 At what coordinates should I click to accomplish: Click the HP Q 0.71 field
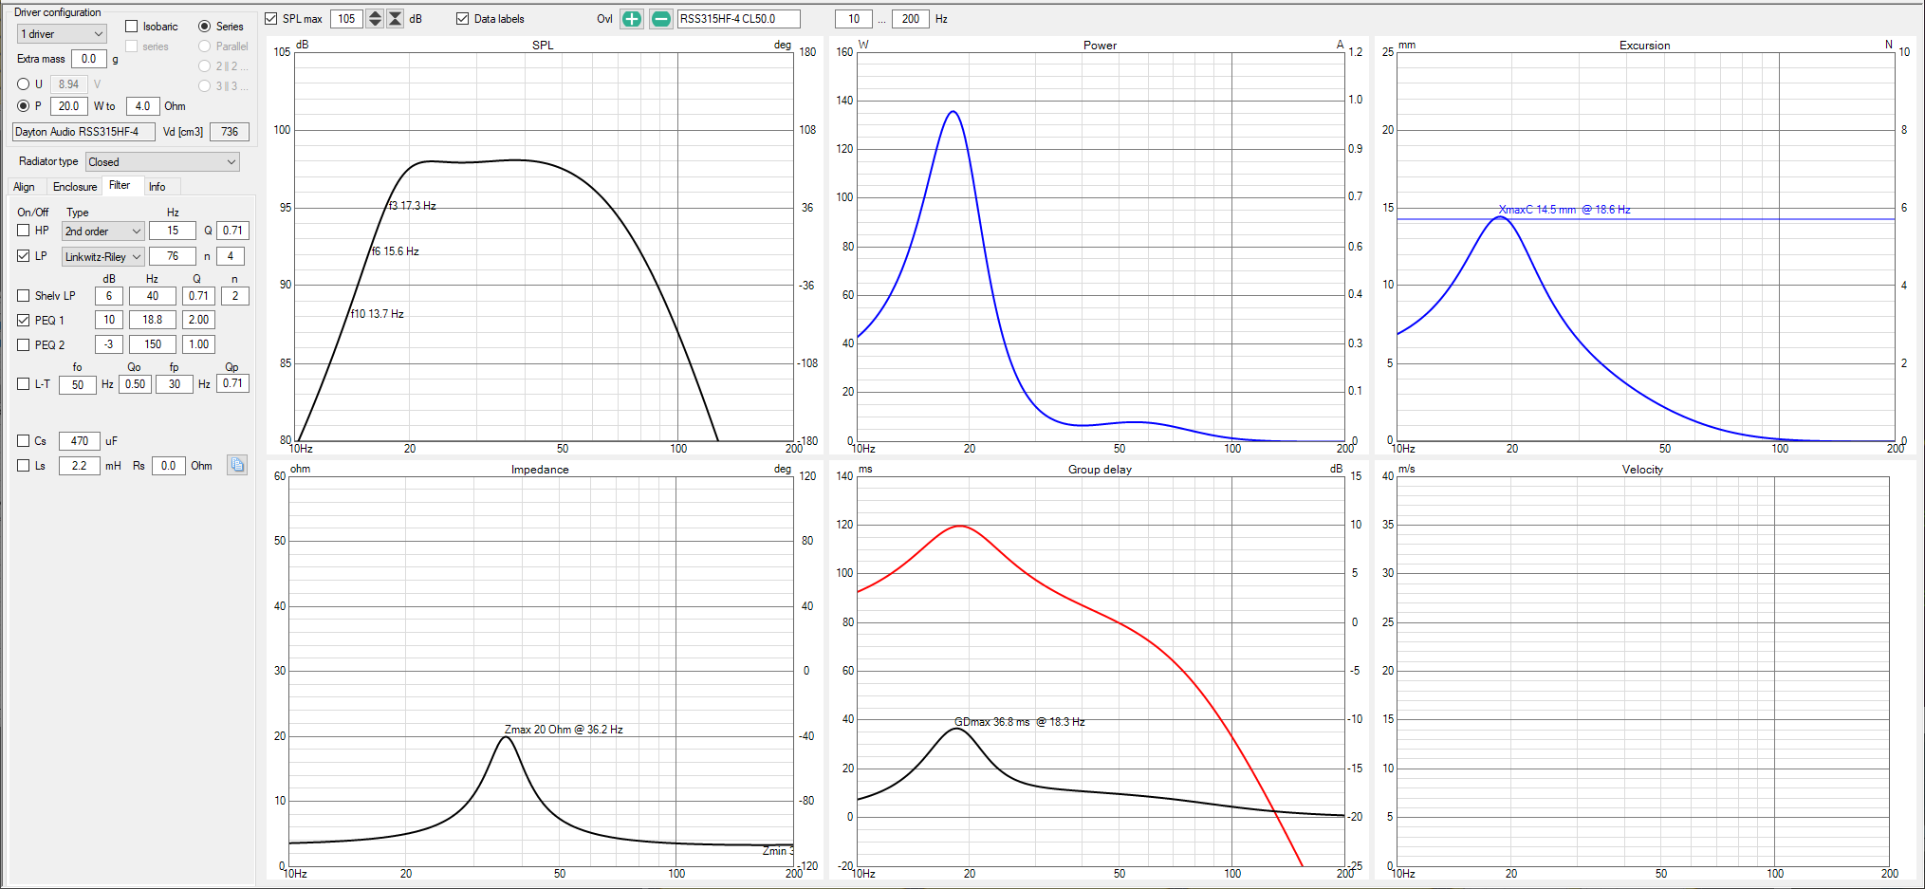click(232, 231)
